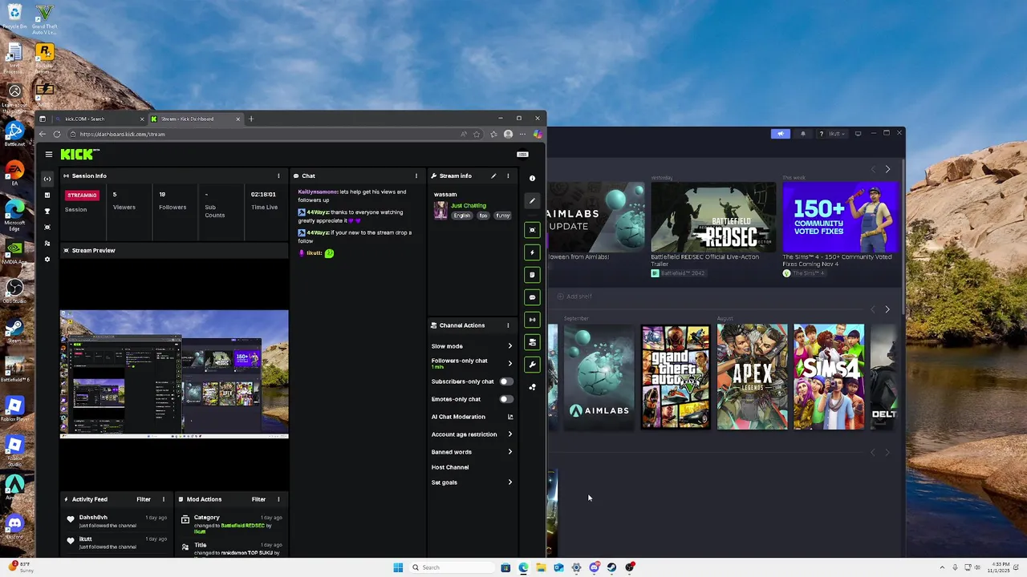Open Steam from the taskbar
The width and height of the screenshot is (1027, 577).
(x=611, y=567)
